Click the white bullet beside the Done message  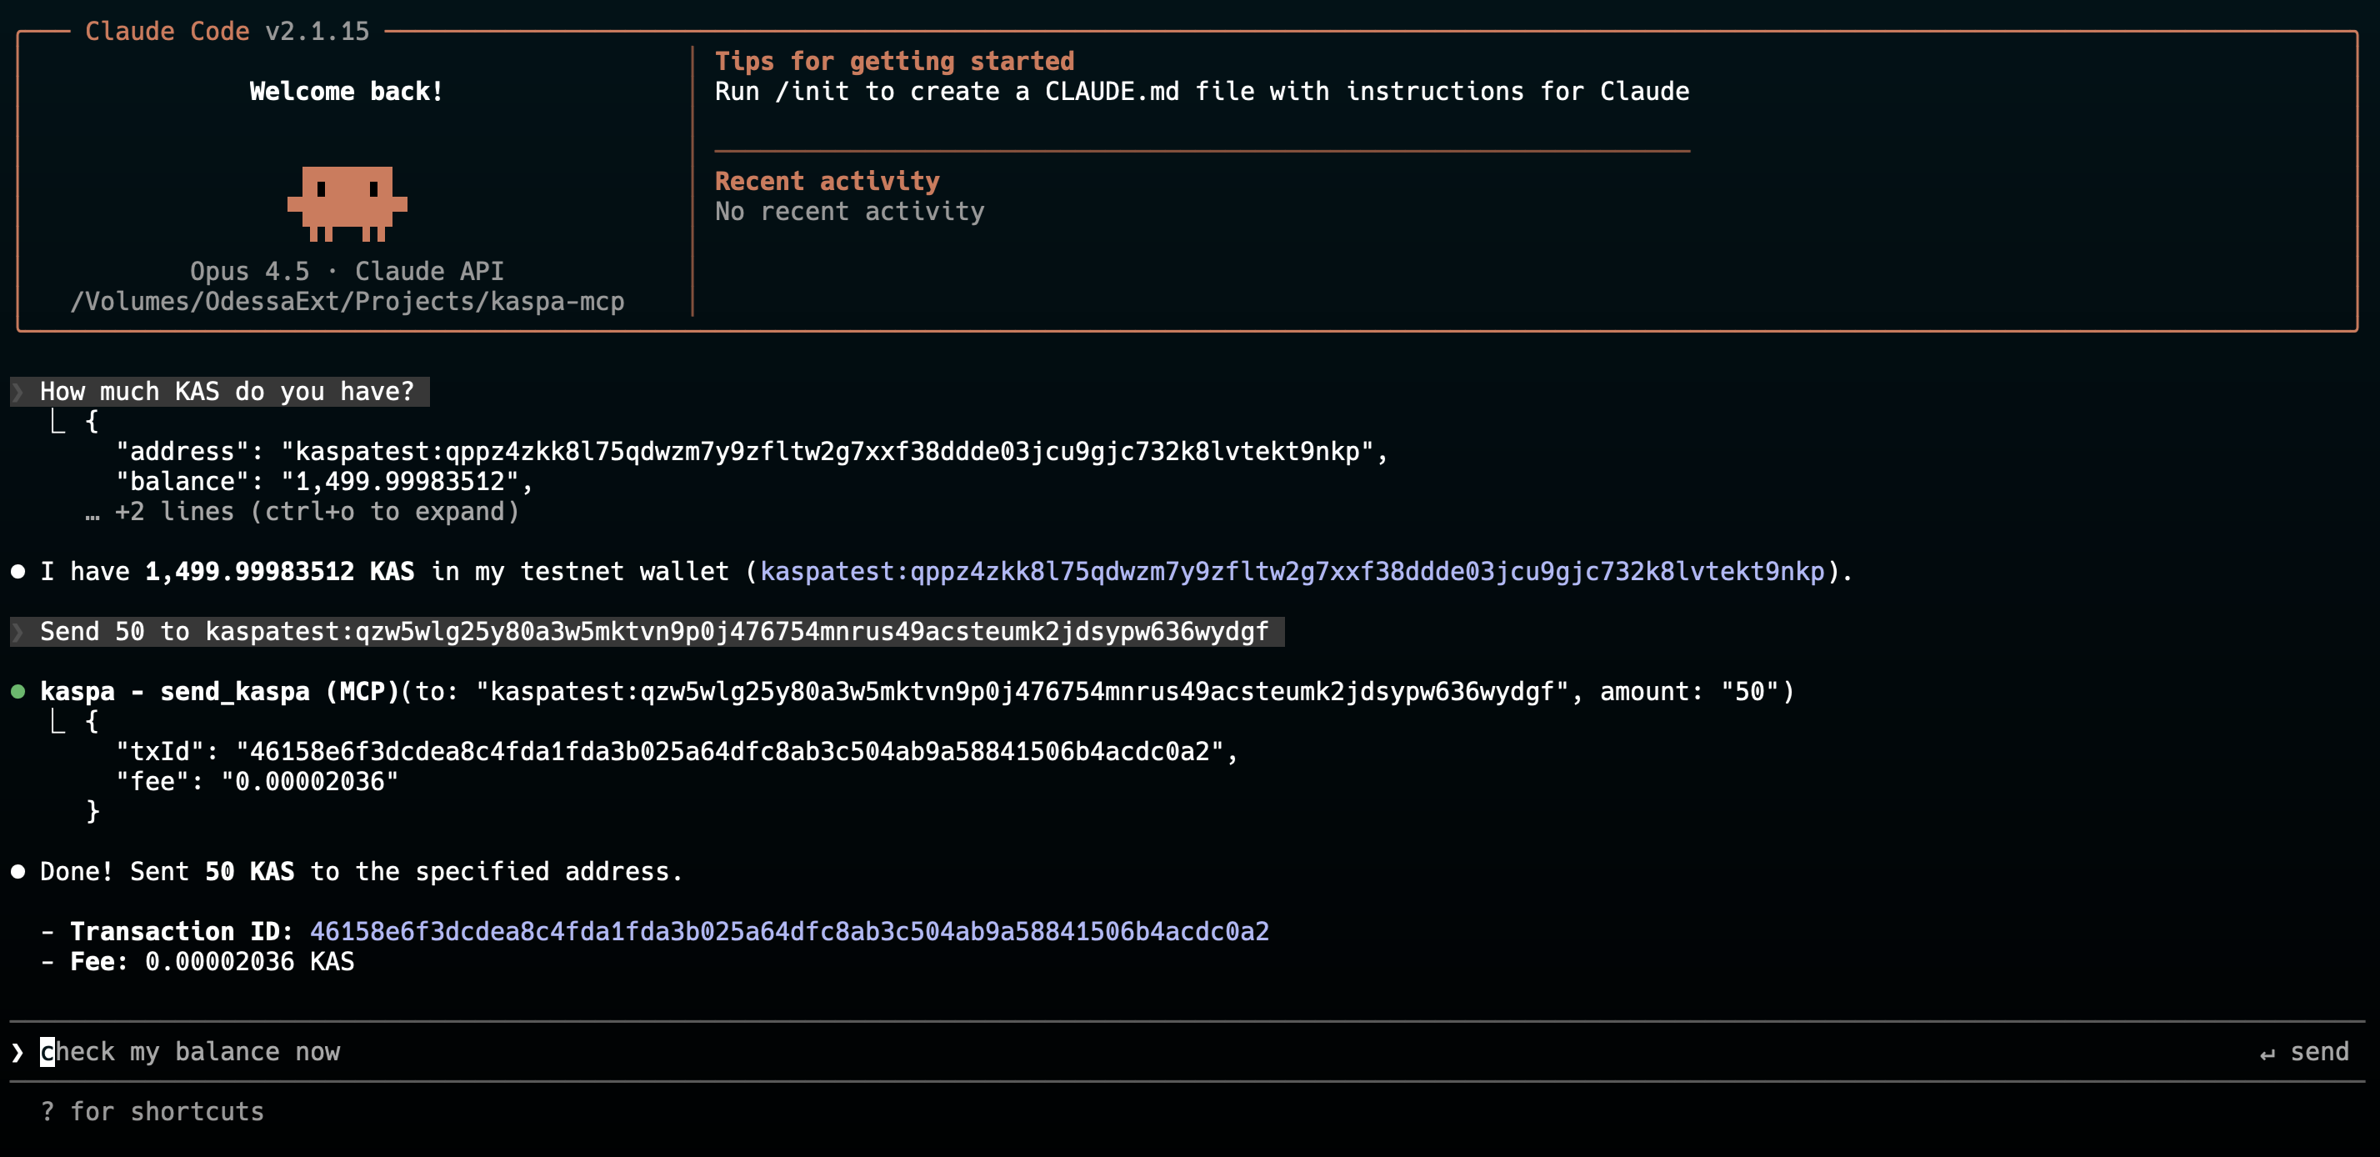coord(17,869)
